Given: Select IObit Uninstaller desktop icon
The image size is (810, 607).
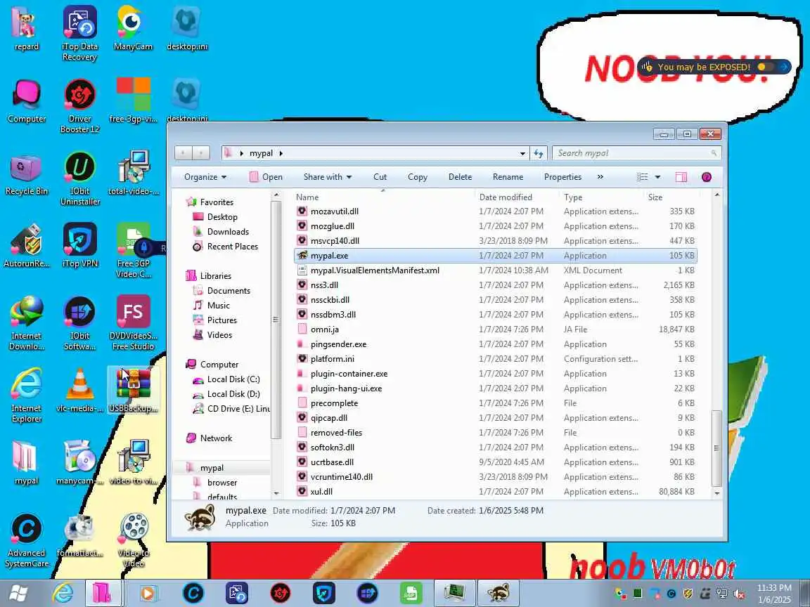Looking at the screenshot, I should click(79, 178).
